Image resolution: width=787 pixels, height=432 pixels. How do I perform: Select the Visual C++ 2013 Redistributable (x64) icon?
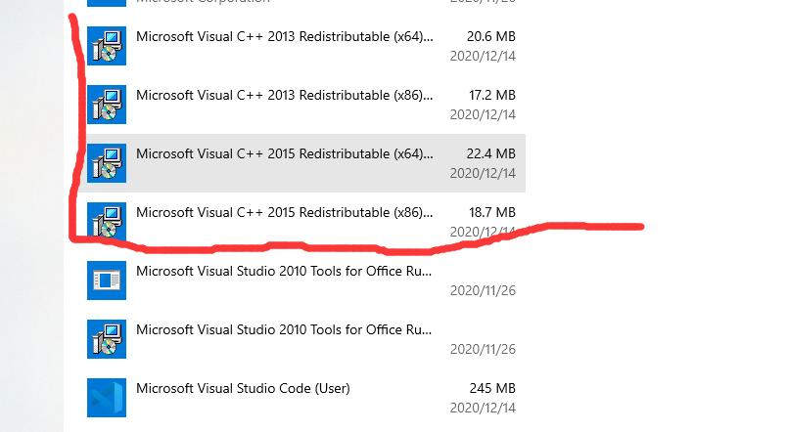point(107,46)
